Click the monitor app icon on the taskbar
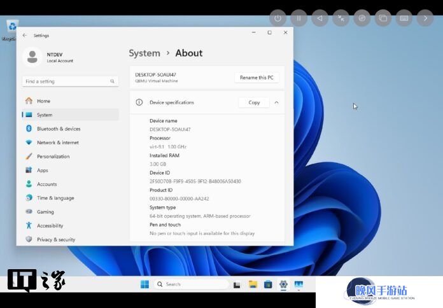Viewport: 443px width, 308px height. (x=299, y=284)
